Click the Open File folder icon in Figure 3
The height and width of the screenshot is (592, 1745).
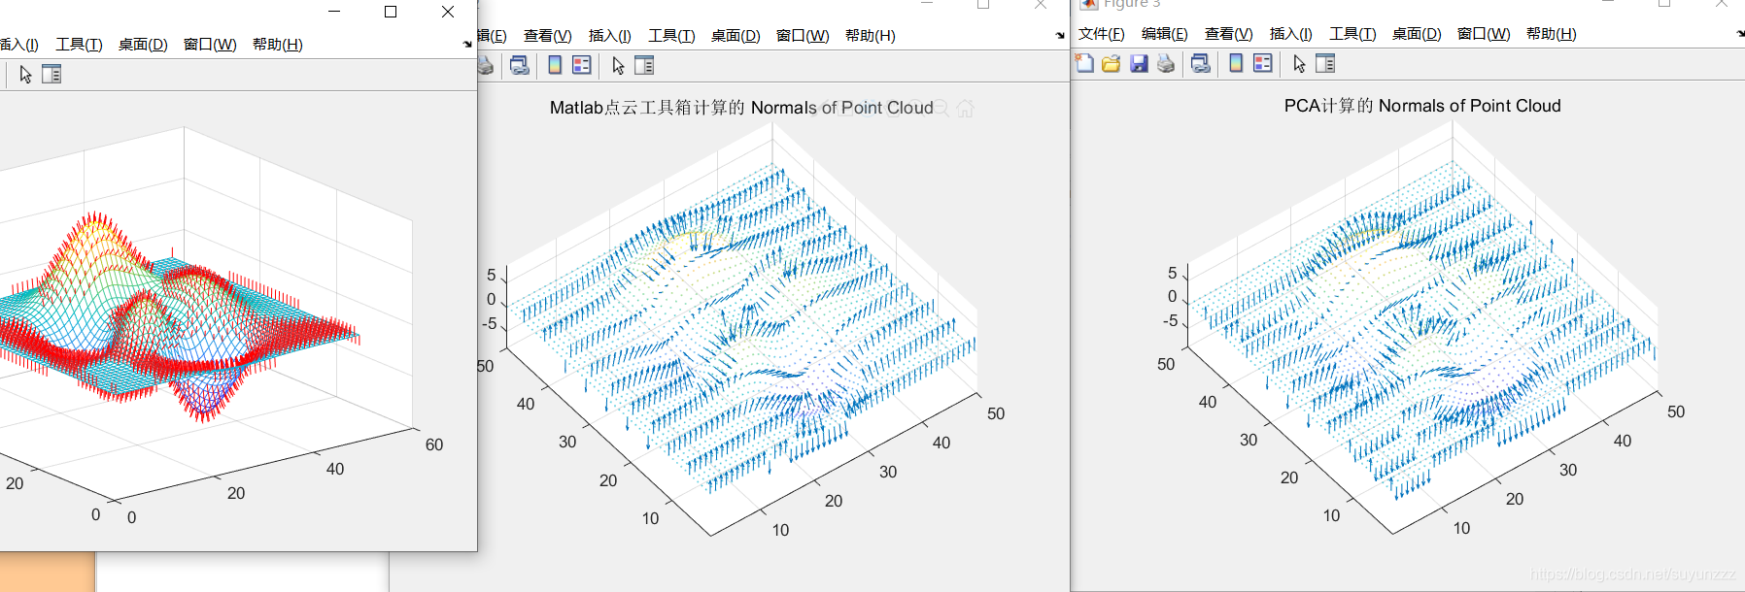(1112, 63)
